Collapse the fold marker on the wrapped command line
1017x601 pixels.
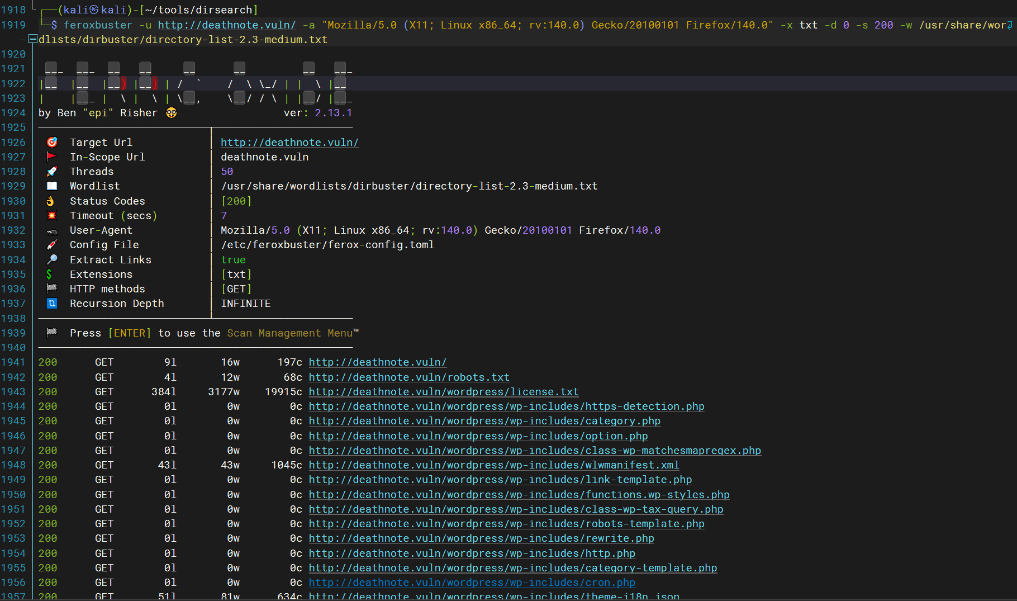(33, 39)
